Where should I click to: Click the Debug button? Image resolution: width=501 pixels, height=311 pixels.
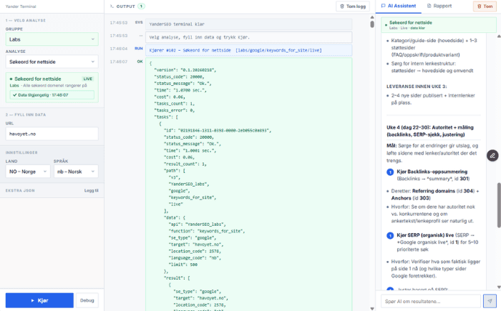[x=87, y=300]
